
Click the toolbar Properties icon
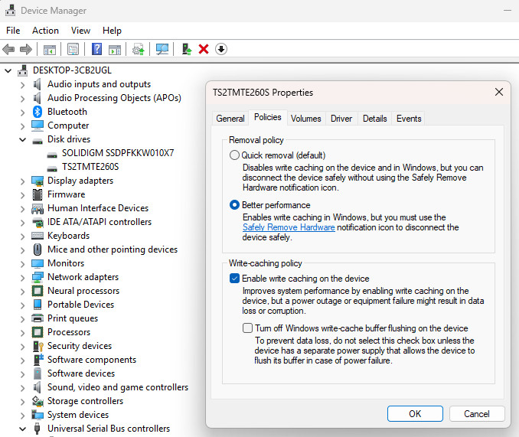pyautogui.click(x=73, y=49)
